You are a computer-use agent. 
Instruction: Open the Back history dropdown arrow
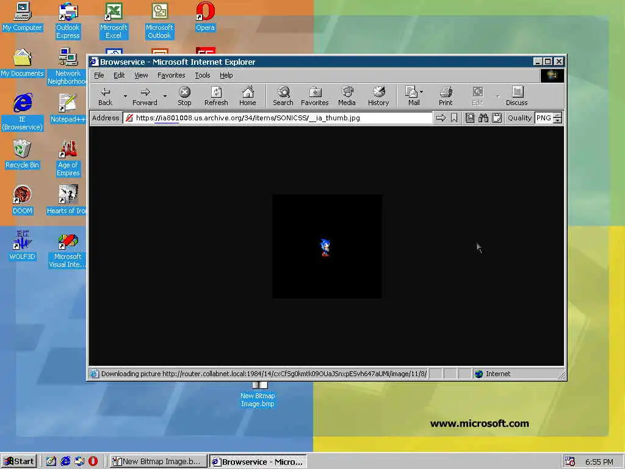point(125,96)
